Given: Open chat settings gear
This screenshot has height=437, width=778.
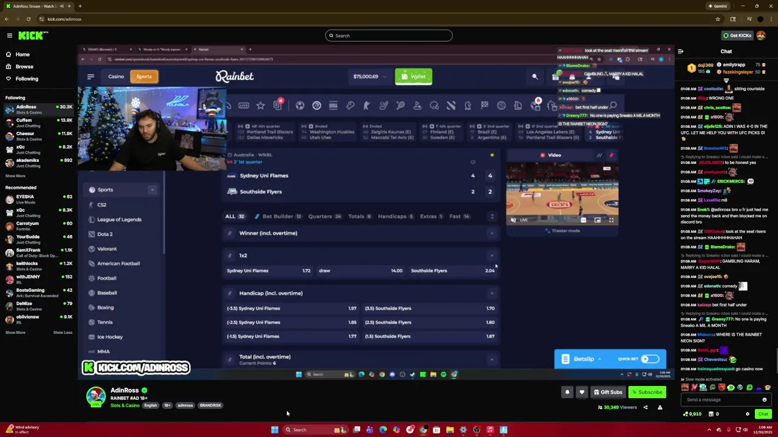Looking at the screenshot, I should click(x=748, y=415).
